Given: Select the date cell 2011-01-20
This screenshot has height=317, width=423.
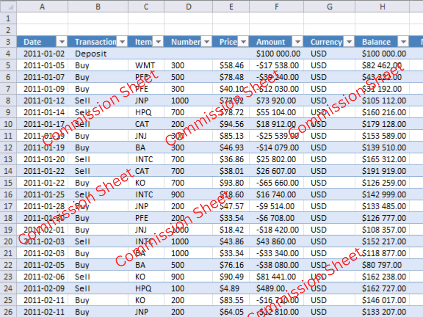Looking at the screenshot, I should pyautogui.click(x=42, y=159).
